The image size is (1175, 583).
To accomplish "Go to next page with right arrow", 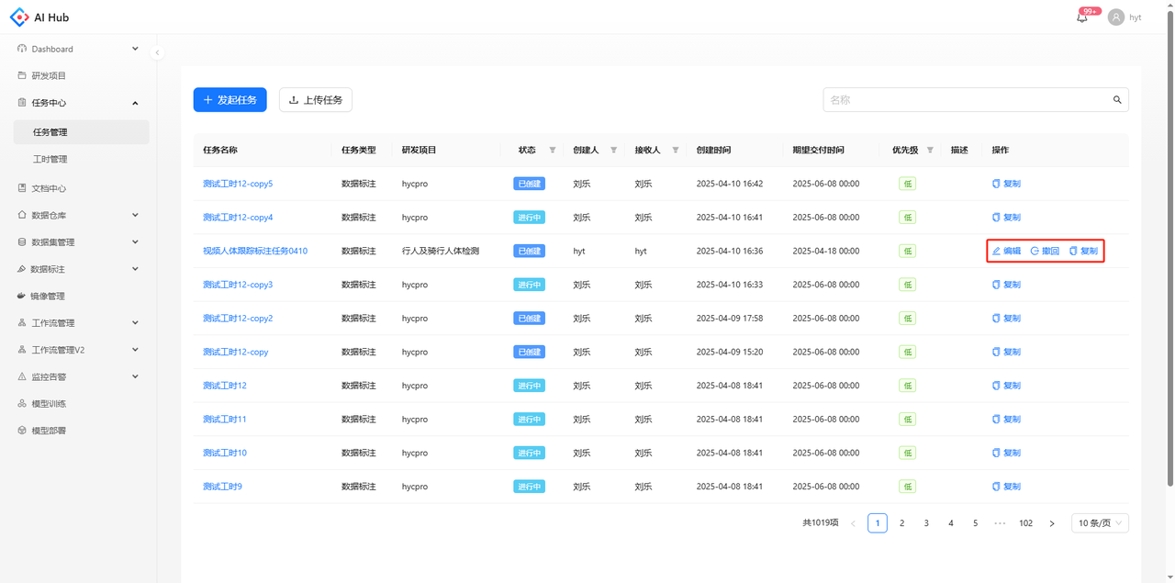I will [x=1052, y=523].
